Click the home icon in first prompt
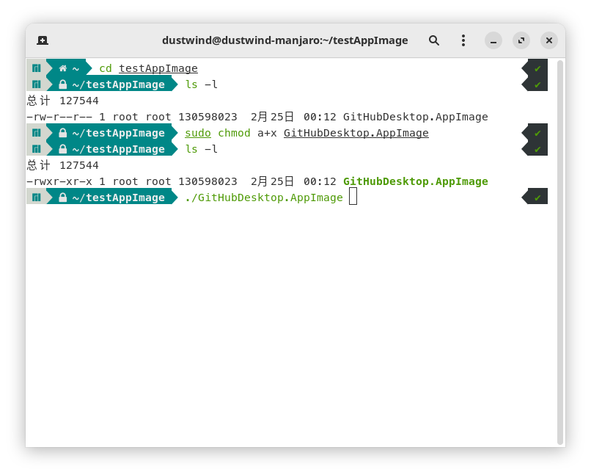Viewport: 591px width, 475px height. coord(63,68)
